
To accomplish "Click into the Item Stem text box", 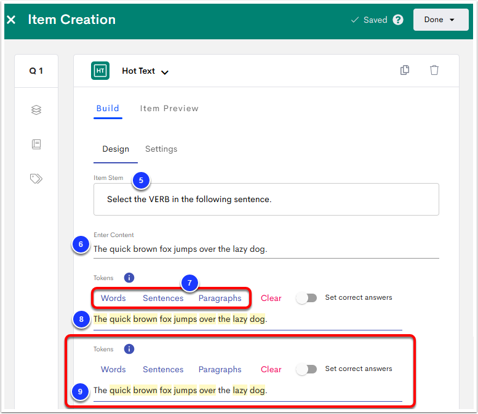I will tap(266, 200).
